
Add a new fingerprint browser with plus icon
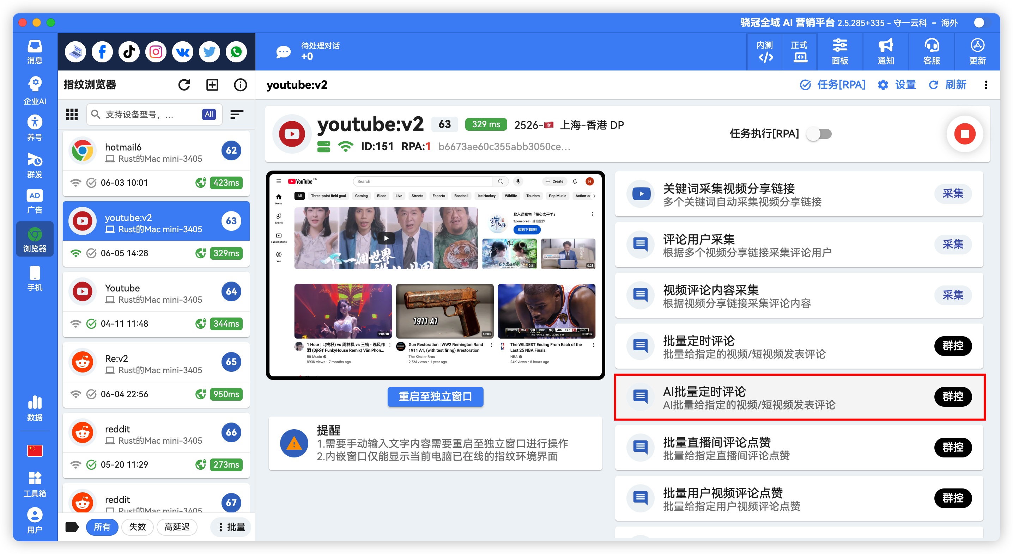click(212, 85)
